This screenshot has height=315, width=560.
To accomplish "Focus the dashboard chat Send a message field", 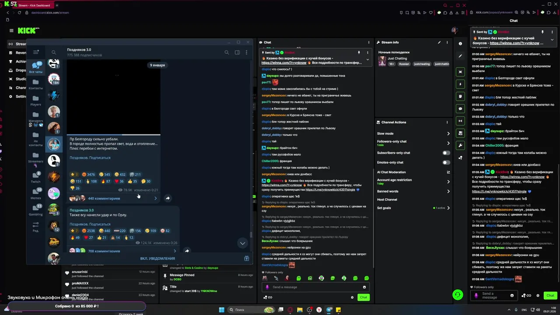I will pyautogui.click(x=315, y=287).
